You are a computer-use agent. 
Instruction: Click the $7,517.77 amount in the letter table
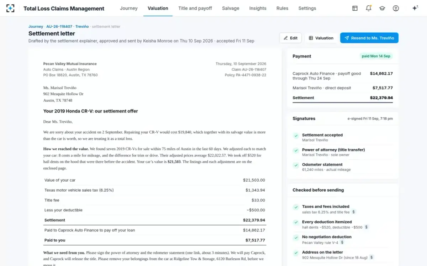[x=255, y=240]
